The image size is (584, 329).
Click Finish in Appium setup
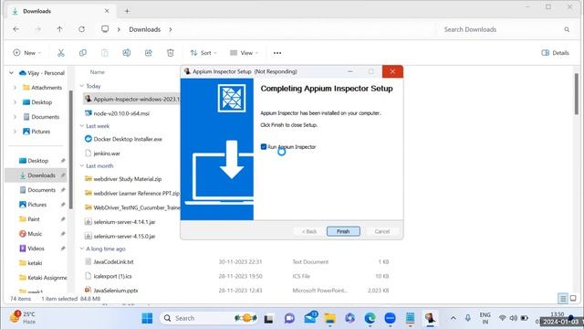click(343, 231)
